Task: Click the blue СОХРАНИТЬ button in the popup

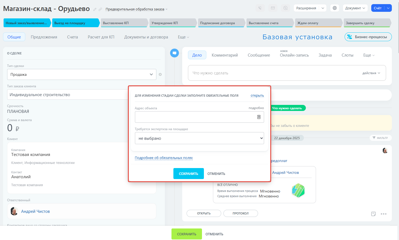Action: click(189, 174)
